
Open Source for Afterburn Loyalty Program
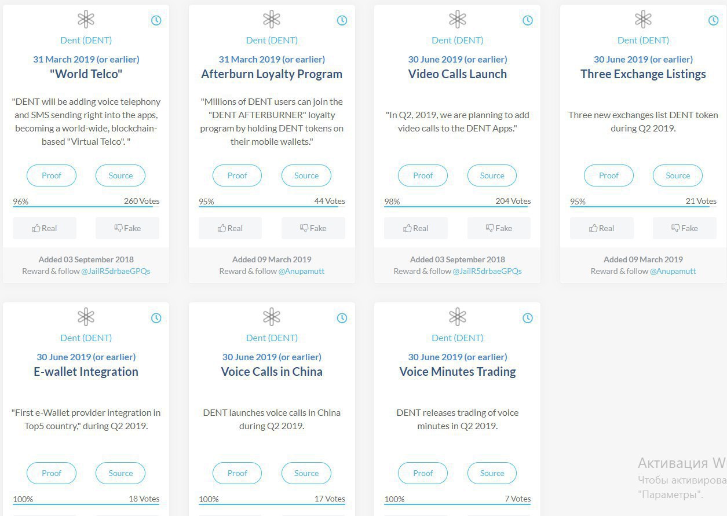click(x=306, y=175)
